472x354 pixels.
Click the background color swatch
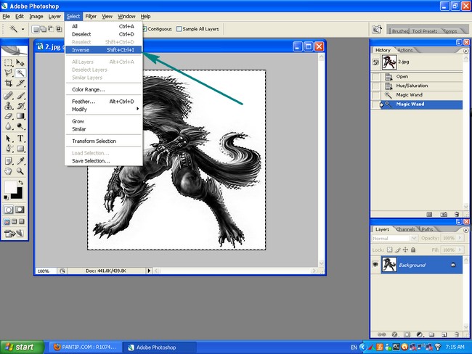click(x=17, y=194)
